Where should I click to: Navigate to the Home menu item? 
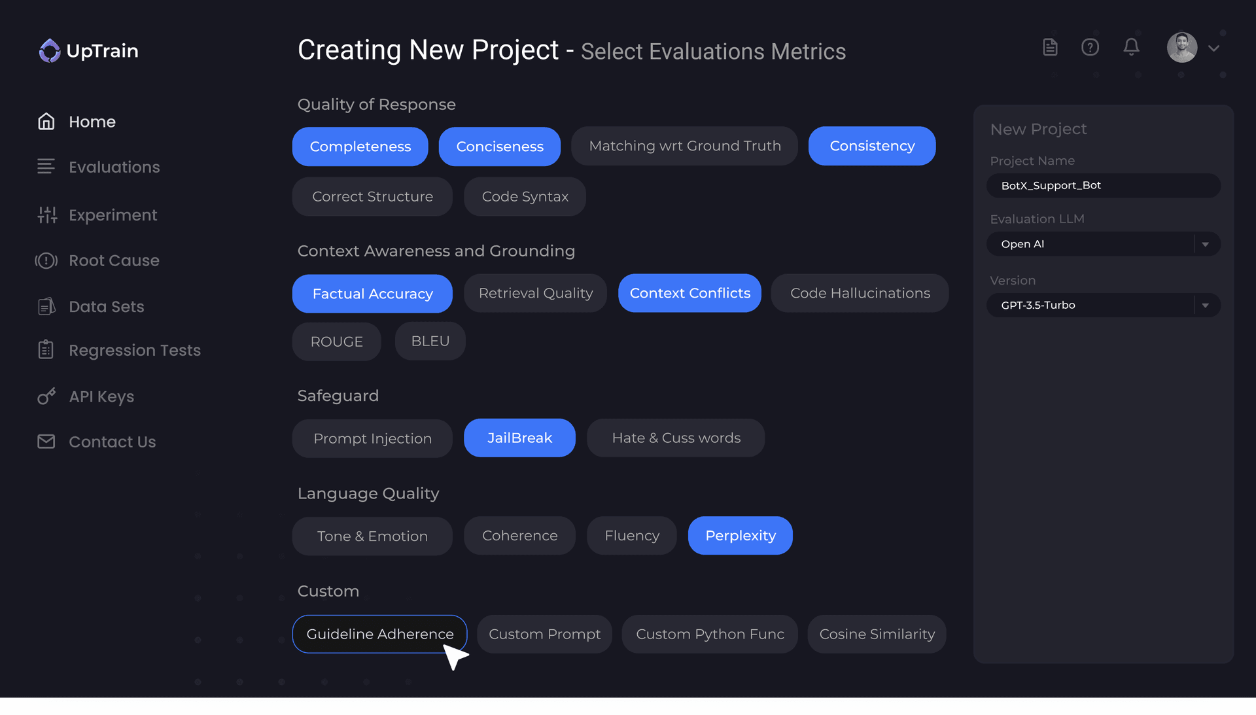[92, 121]
